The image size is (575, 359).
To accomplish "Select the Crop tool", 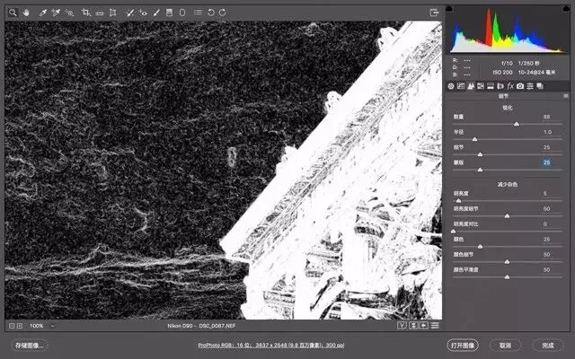I will 86,13.
